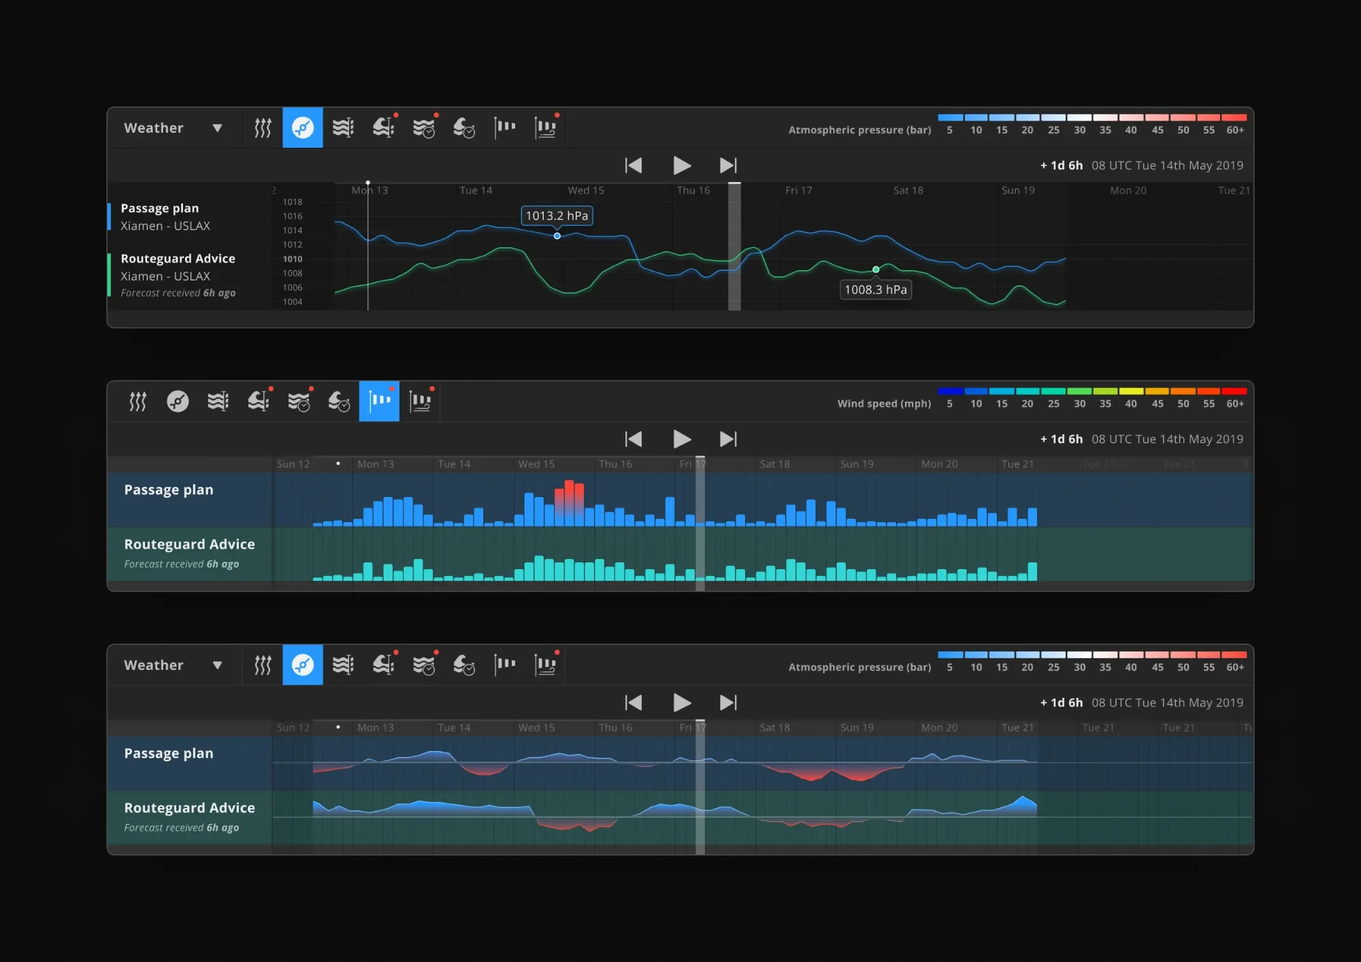1361x962 pixels.
Task: Skip to previous step in the top panel
Action: point(634,165)
